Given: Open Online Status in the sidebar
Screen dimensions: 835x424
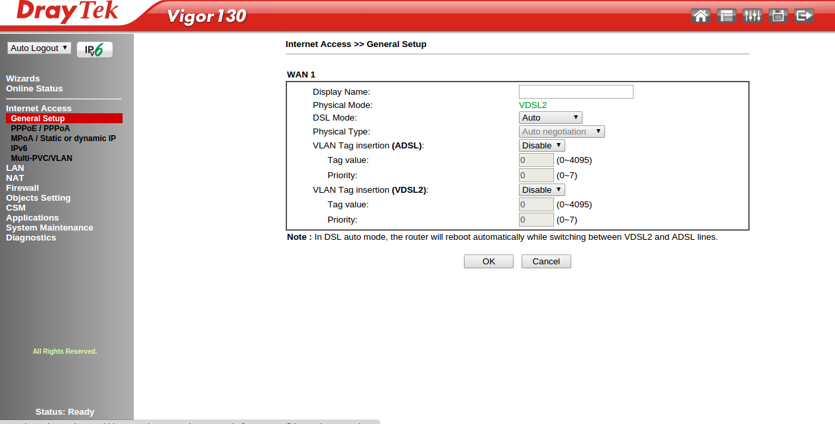Looking at the screenshot, I should [34, 88].
